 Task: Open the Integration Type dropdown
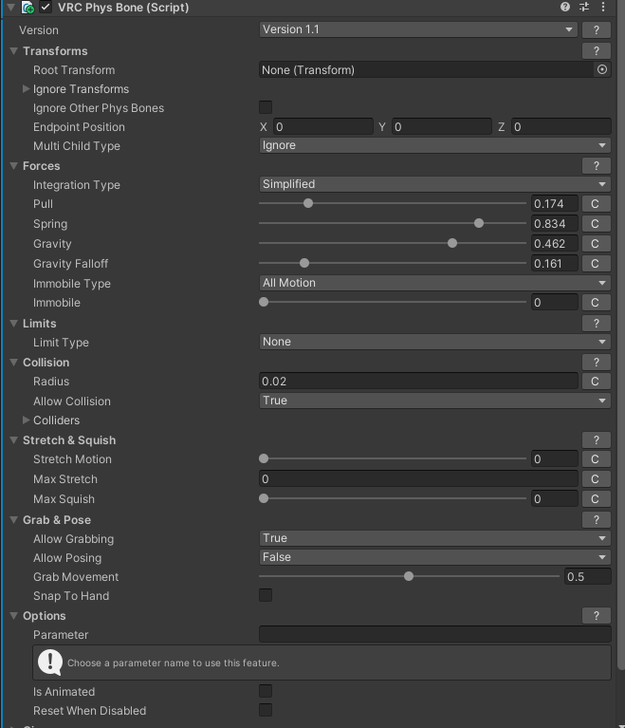pos(434,185)
